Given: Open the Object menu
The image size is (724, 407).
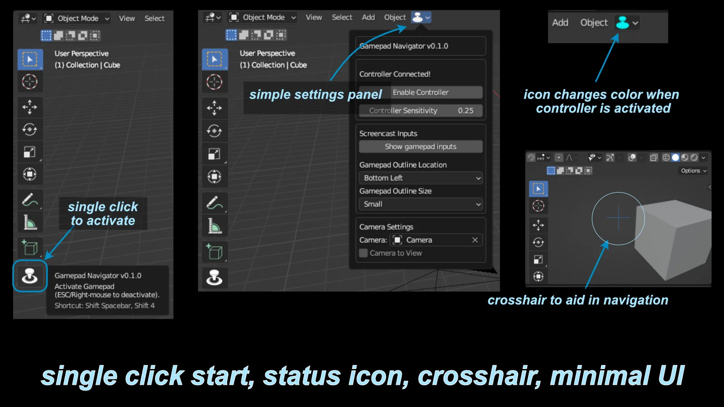Looking at the screenshot, I should [x=394, y=17].
